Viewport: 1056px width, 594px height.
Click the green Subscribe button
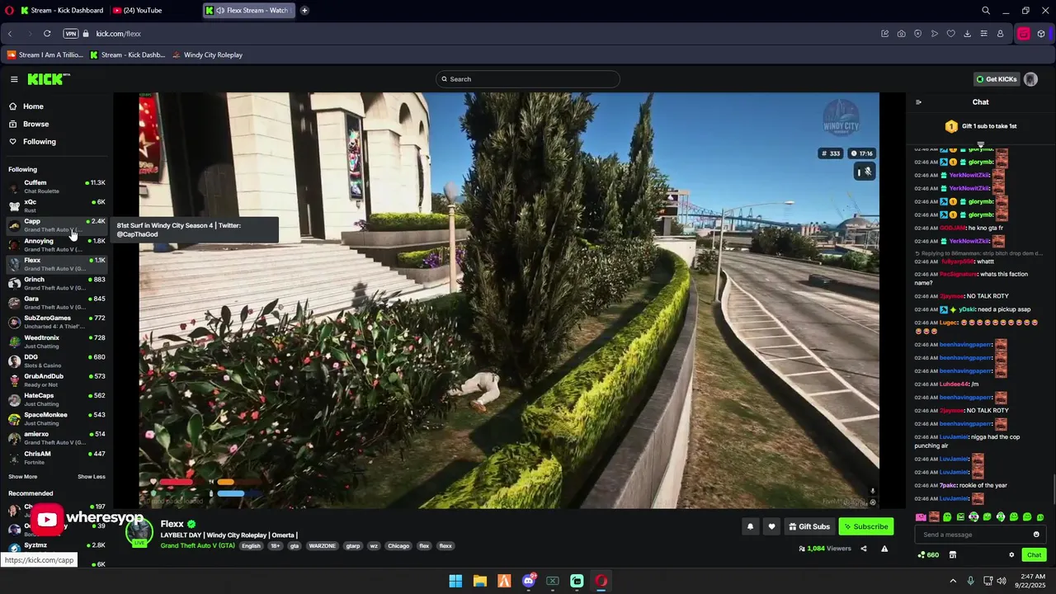(x=866, y=526)
